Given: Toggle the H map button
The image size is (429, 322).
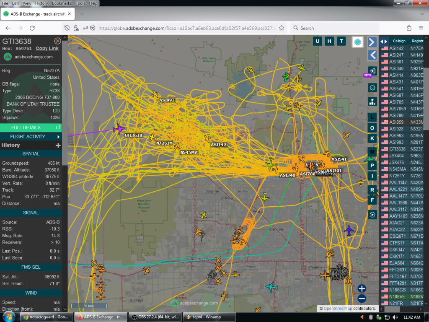Looking at the screenshot, I should point(329,42).
